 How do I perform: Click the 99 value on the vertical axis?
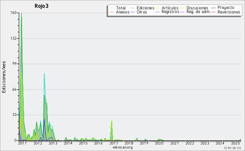point(14,64)
